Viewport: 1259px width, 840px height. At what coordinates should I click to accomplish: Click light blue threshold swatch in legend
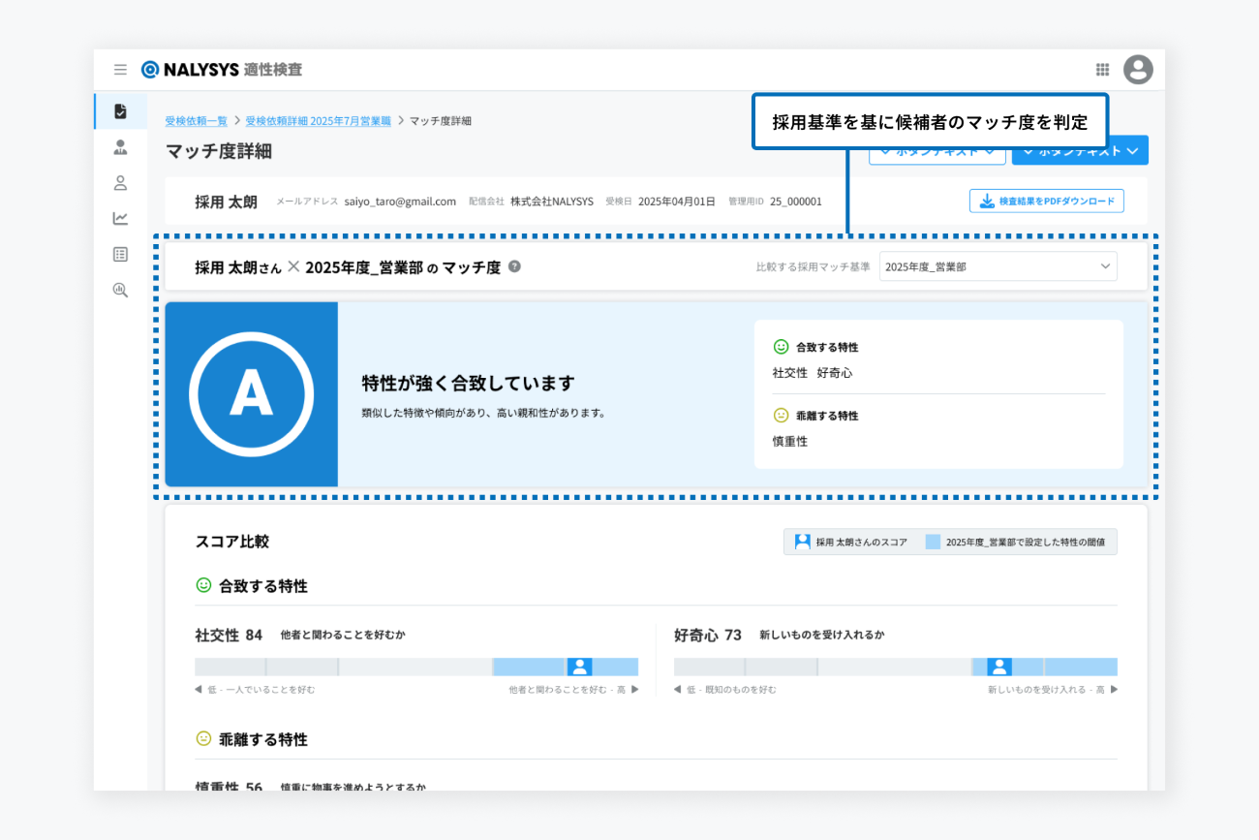tap(933, 542)
